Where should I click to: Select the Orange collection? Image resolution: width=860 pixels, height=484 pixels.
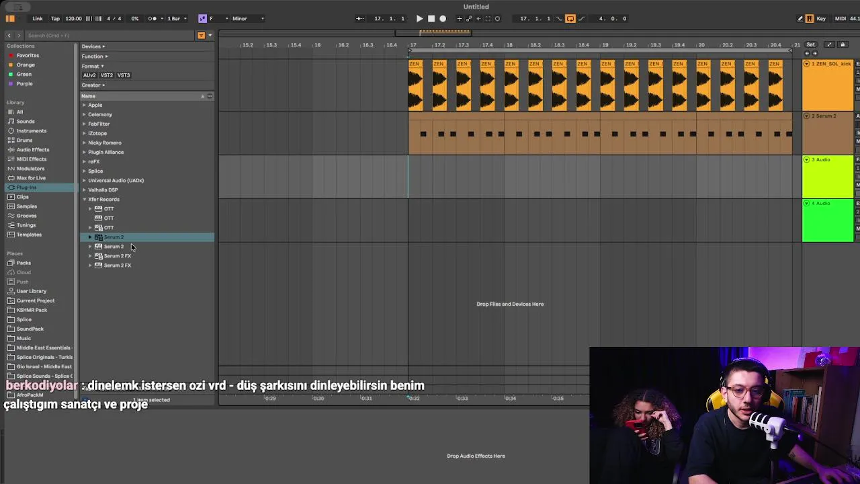tap(26, 65)
